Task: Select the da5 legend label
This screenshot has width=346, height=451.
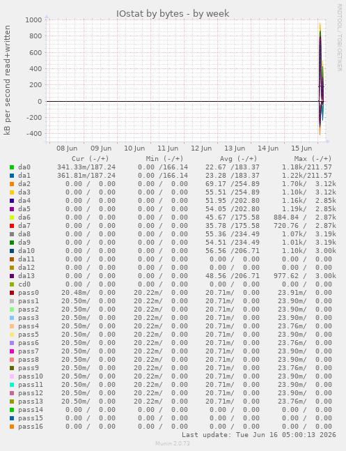Action: click(x=24, y=209)
